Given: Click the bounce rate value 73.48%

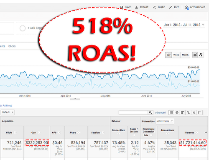Looking at the screenshot, I should [x=119, y=142].
